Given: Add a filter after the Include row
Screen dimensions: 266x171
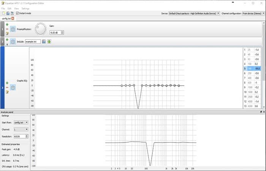Looking at the screenshot, I should [7, 40].
